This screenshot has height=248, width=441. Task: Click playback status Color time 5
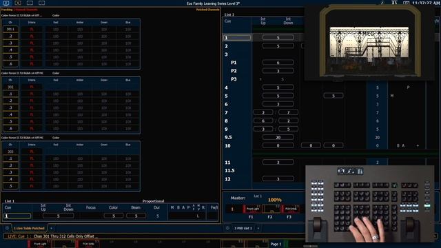113,216
